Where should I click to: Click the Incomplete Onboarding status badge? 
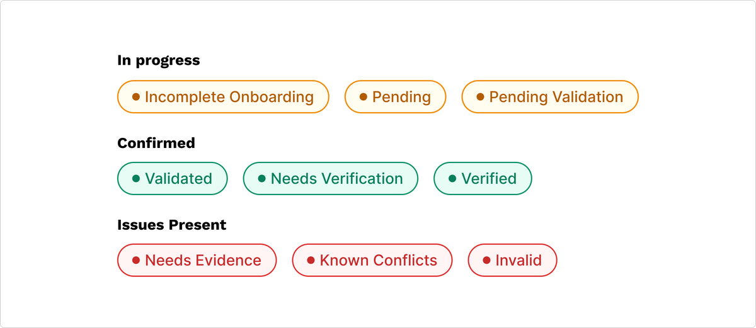coord(223,97)
